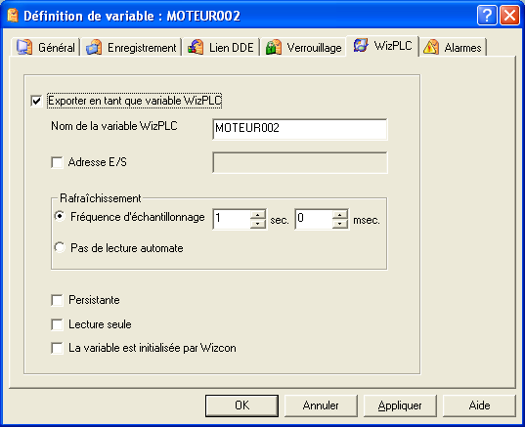The height and width of the screenshot is (427, 525).
Task: Open the Enregistrement tab
Action: coord(131,47)
